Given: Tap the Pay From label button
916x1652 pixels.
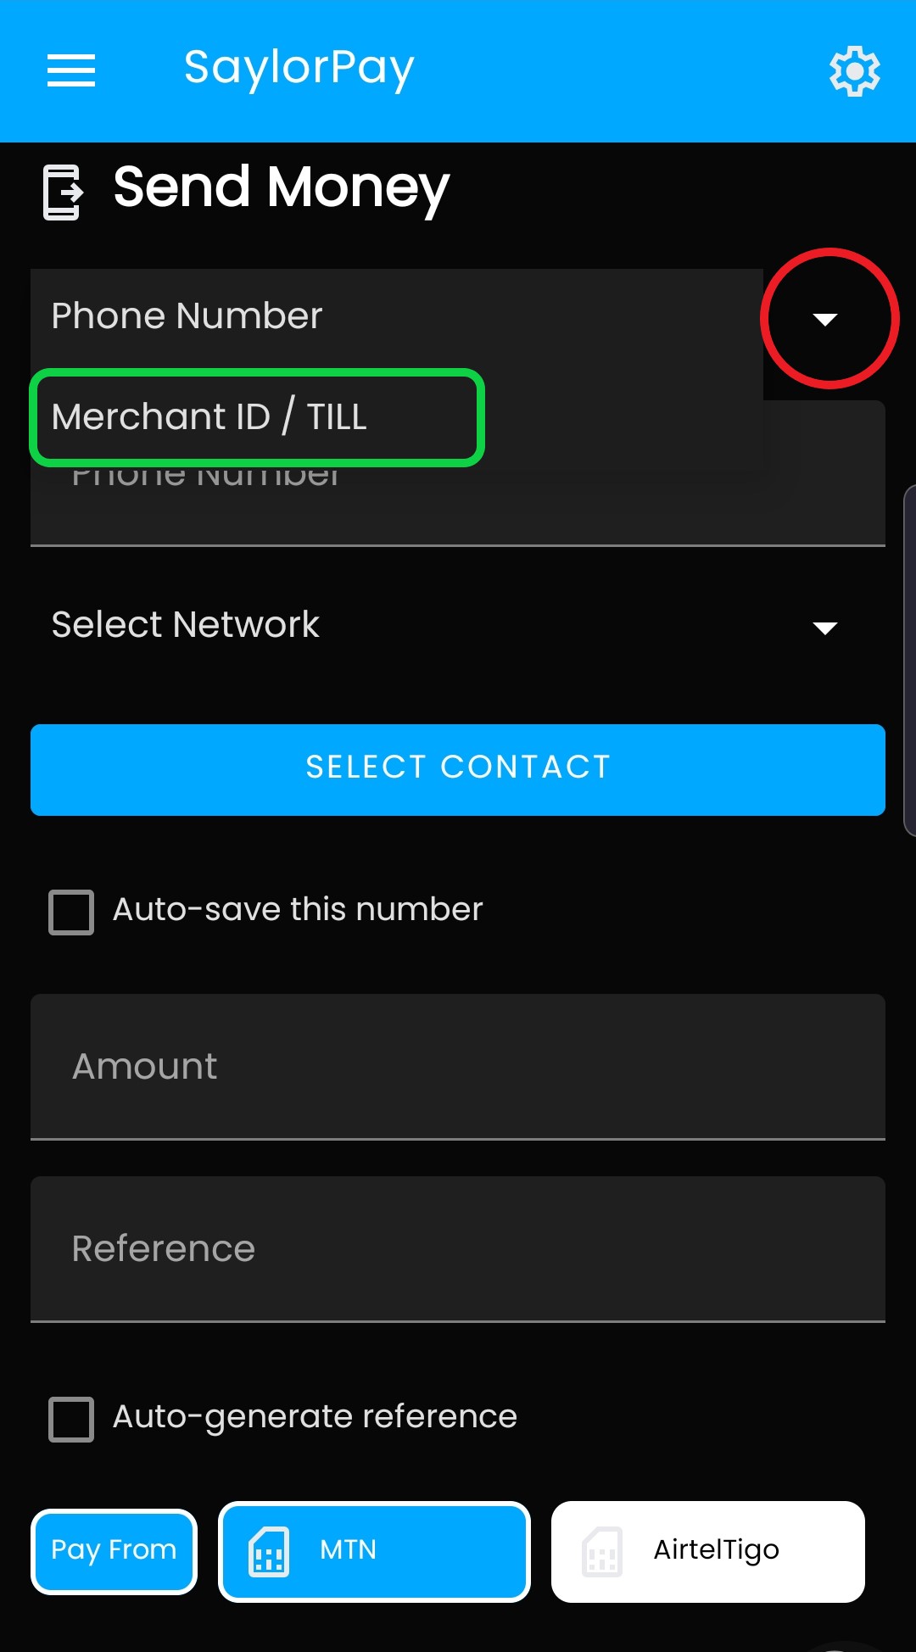Looking at the screenshot, I should 114,1552.
